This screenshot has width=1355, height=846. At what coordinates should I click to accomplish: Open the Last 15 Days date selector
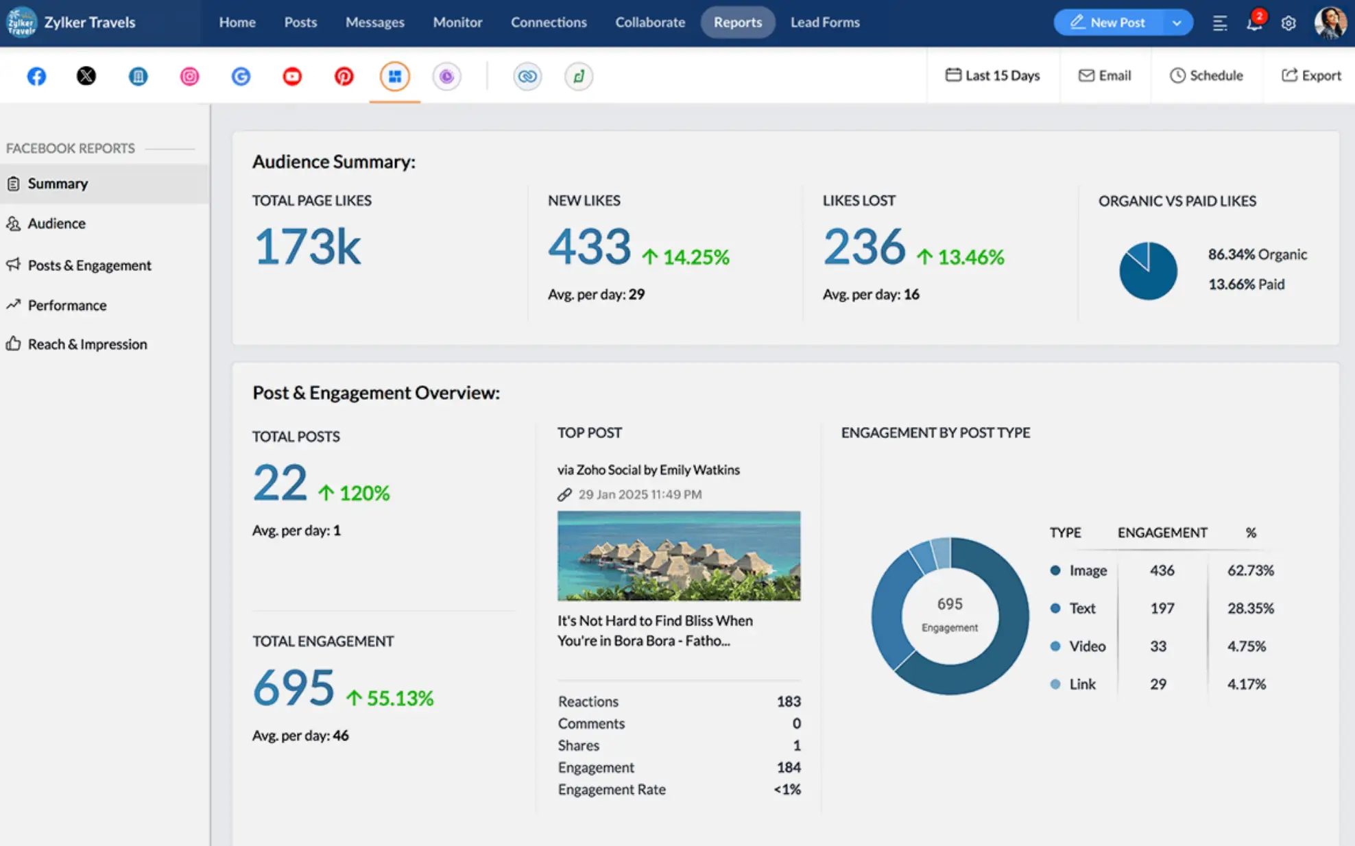click(992, 75)
